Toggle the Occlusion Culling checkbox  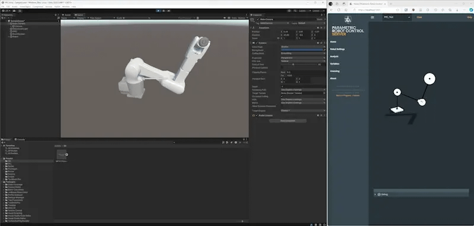point(282,96)
